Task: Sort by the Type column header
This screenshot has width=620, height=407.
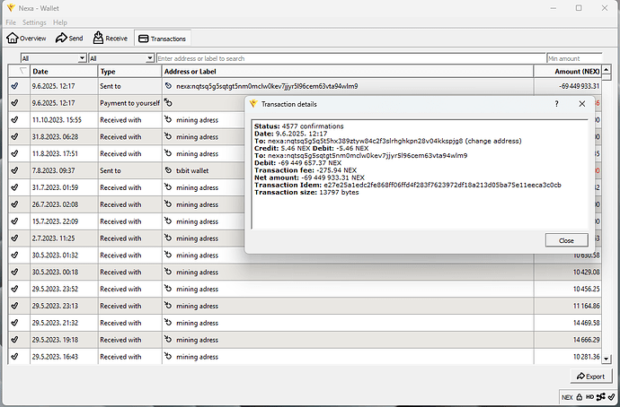Action: (129, 72)
